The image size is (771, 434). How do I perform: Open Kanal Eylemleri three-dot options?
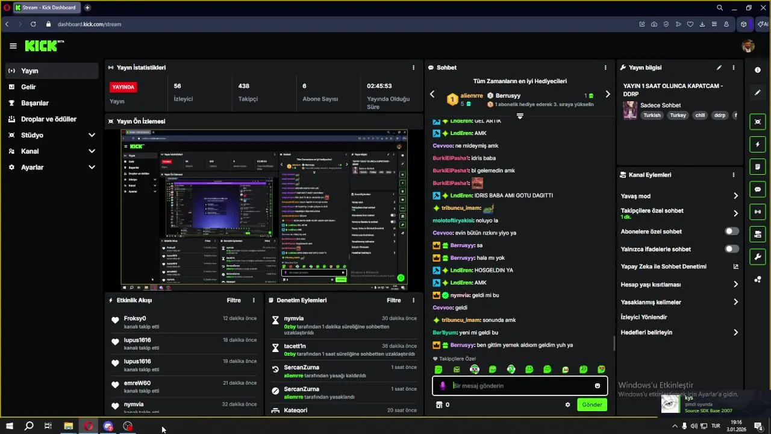coord(733,175)
